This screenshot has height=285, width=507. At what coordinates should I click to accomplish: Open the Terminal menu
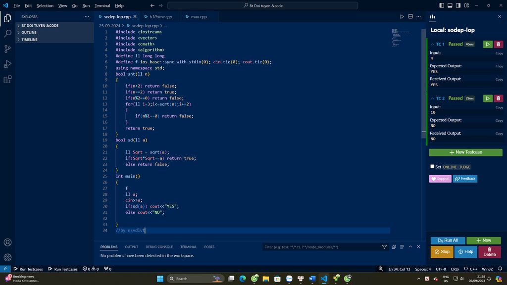click(102, 6)
